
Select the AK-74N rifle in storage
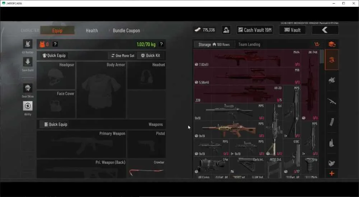pos(310,85)
